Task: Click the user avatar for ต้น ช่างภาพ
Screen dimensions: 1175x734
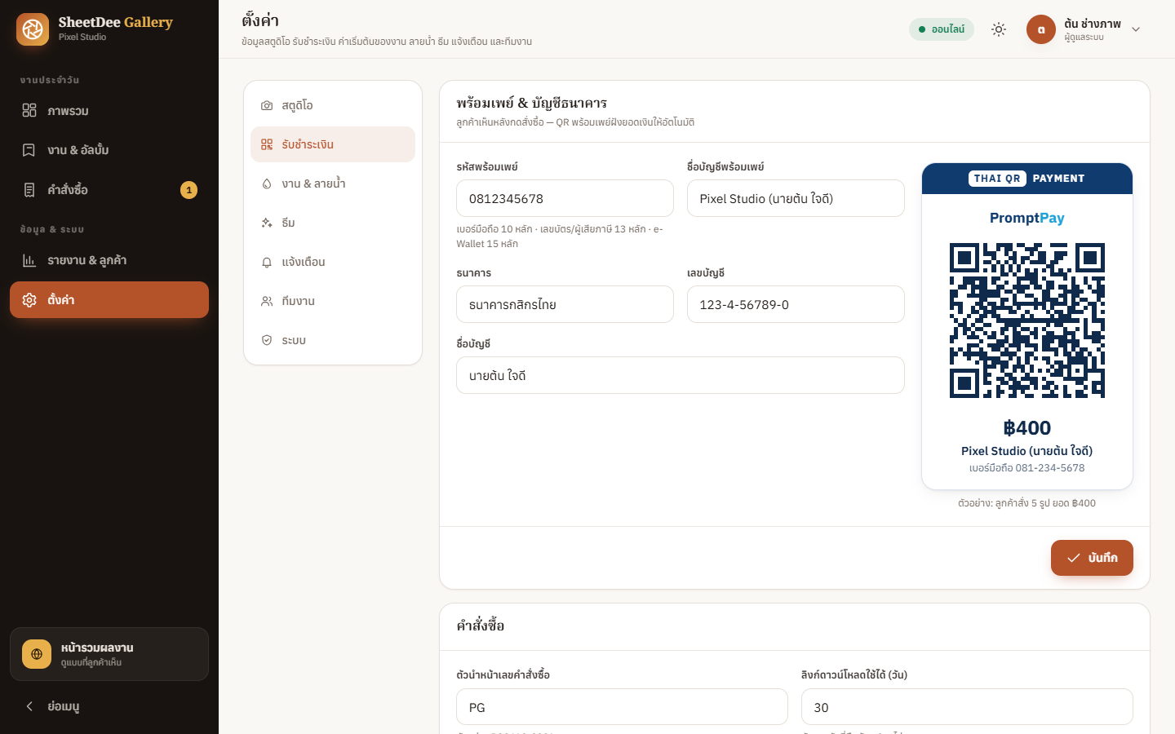Action: (x=1041, y=29)
